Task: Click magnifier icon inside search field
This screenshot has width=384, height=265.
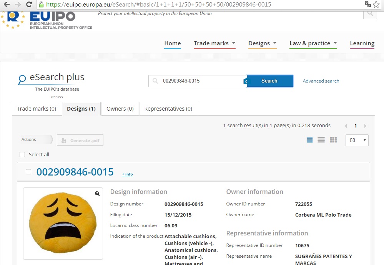Action: (x=155, y=81)
